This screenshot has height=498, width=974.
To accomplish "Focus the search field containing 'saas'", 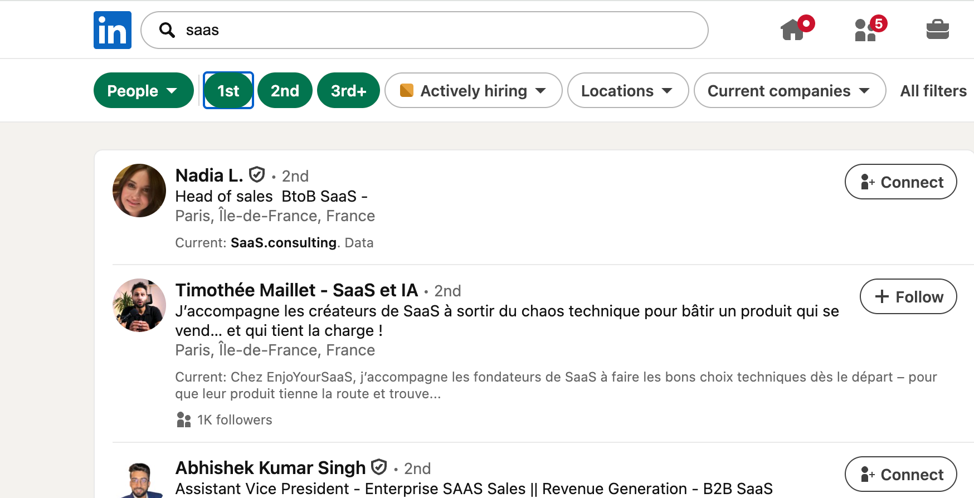I will point(425,30).
